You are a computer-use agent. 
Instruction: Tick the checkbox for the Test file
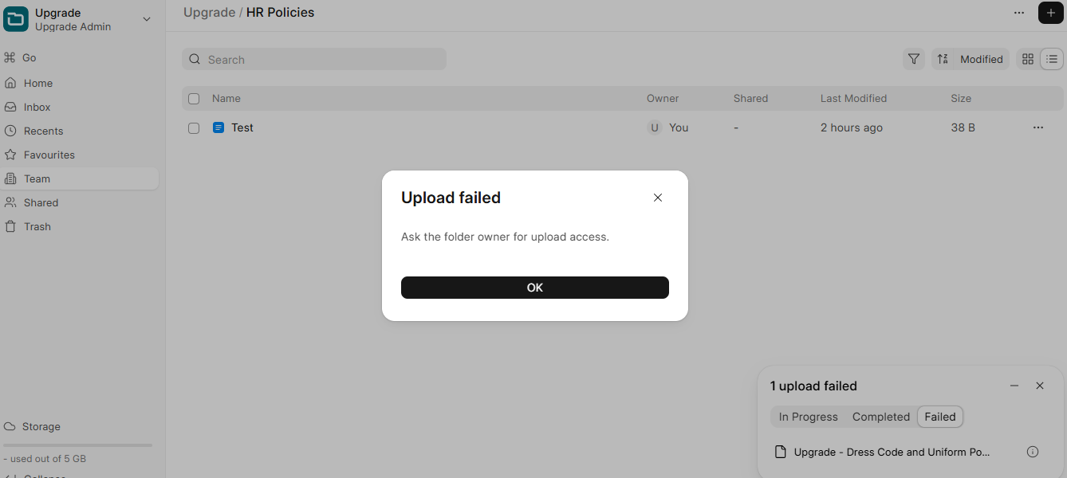pos(194,127)
